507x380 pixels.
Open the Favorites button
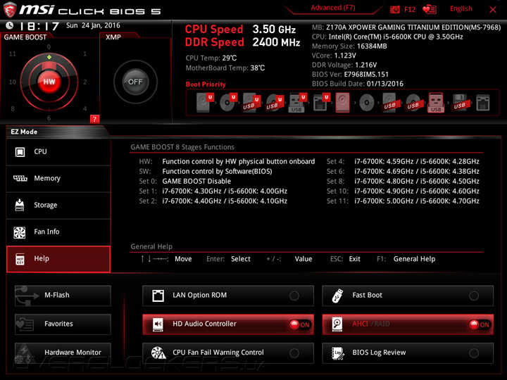pyautogui.click(x=63, y=324)
